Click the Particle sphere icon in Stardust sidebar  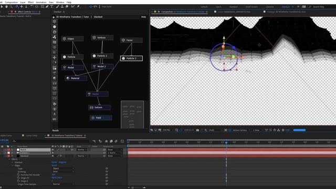point(55,27)
